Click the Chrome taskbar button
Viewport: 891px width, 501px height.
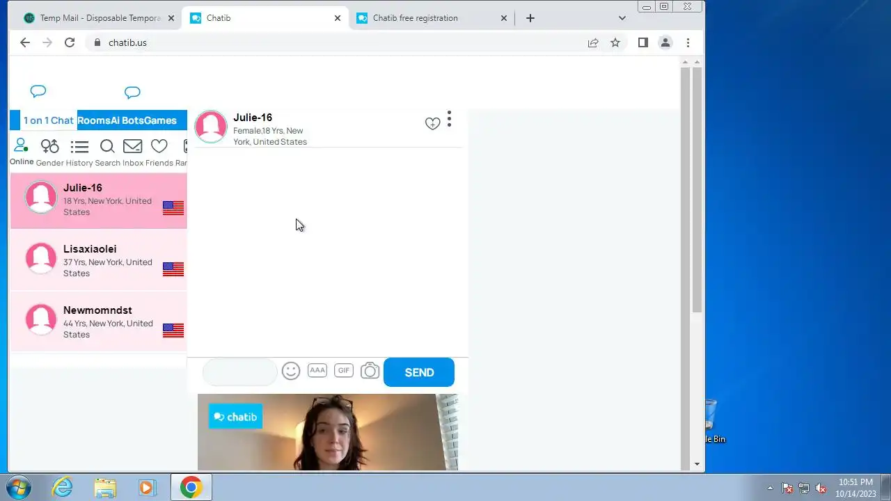click(x=191, y=487)
